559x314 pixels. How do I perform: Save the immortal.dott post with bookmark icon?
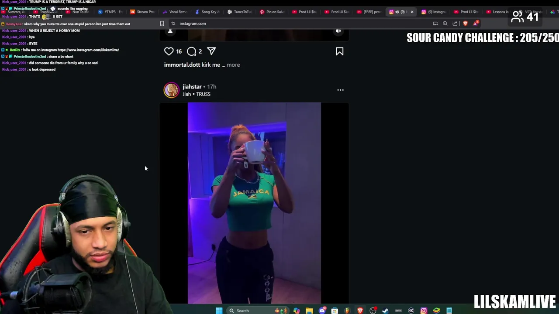[x=339, y=51]
